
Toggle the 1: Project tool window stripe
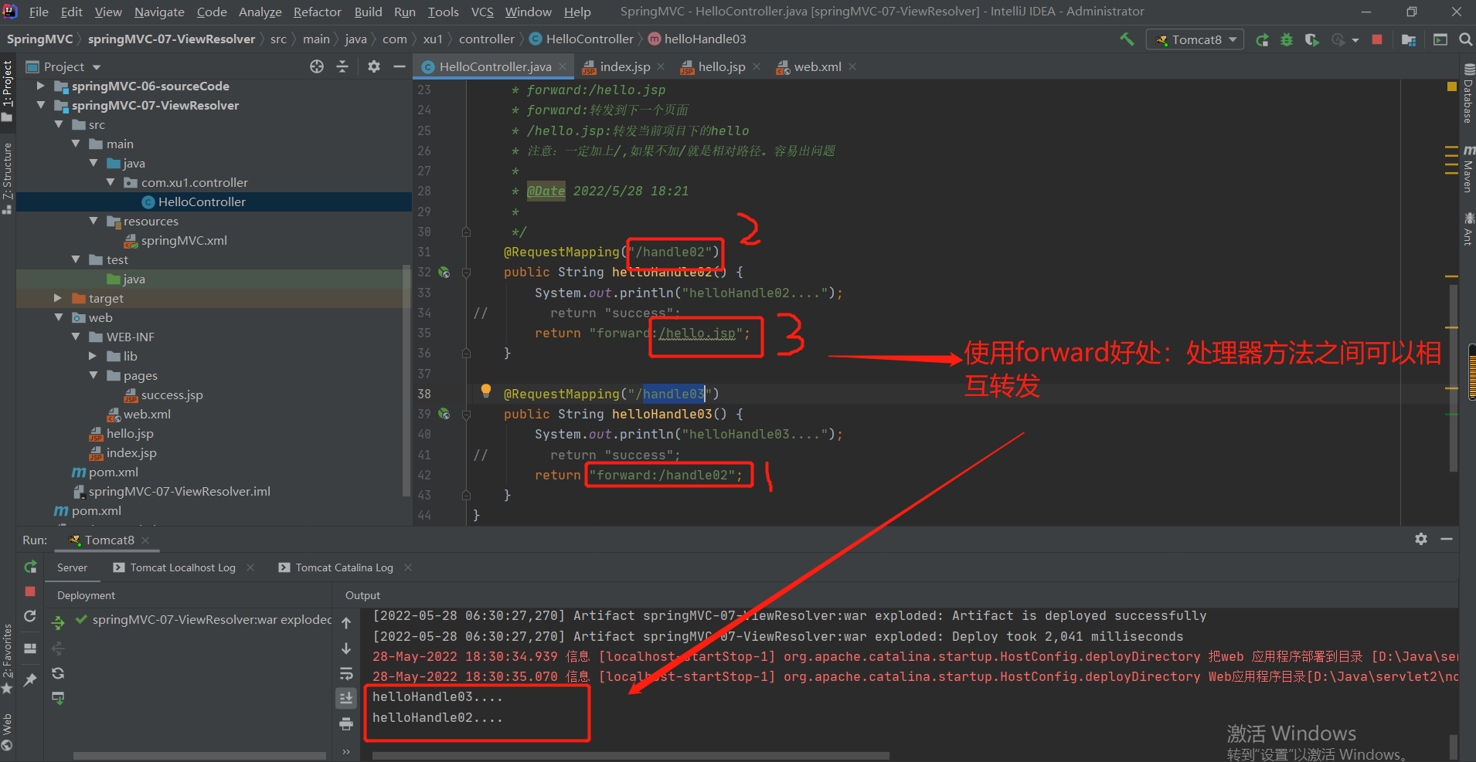(x=8, y=91)
